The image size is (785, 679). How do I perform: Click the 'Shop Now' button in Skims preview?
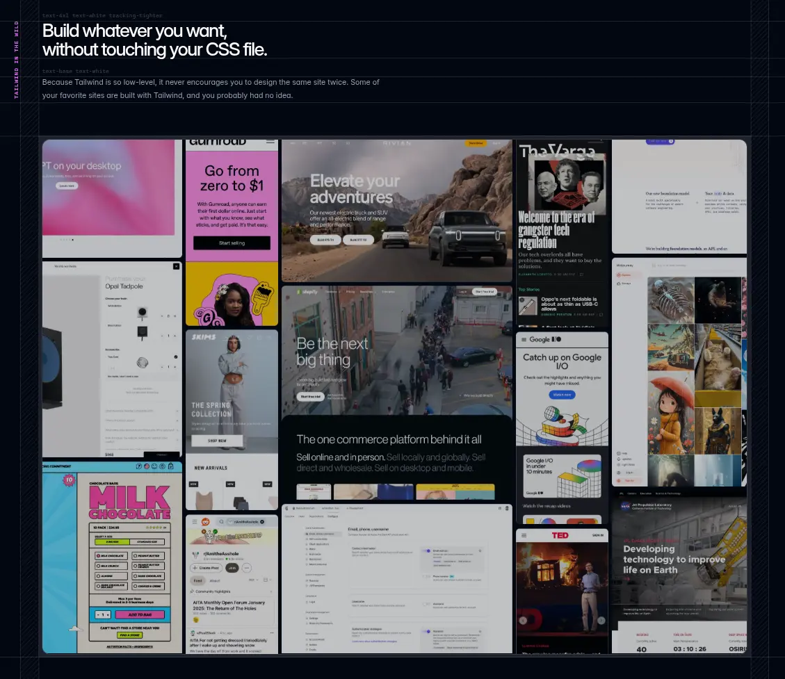pos(217,441)
